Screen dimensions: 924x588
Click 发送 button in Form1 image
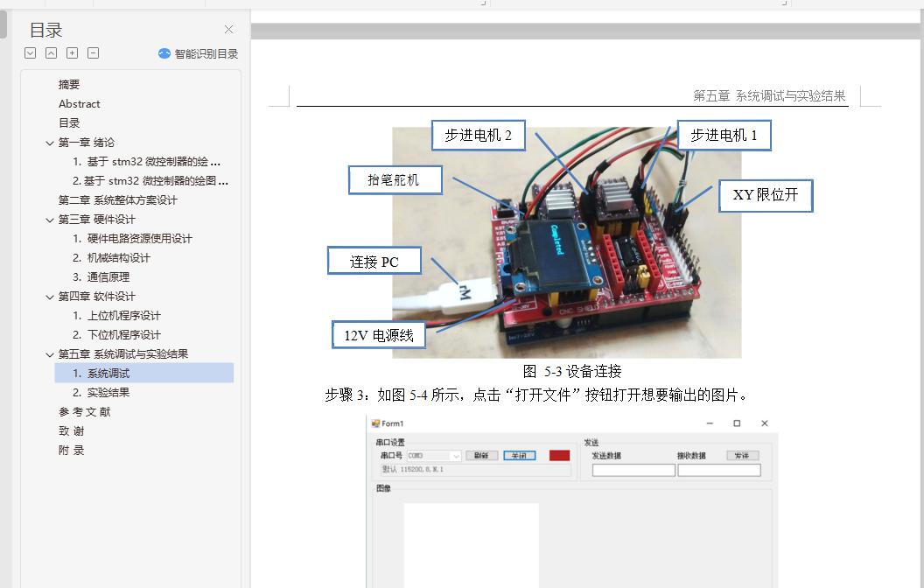[743, 455]
